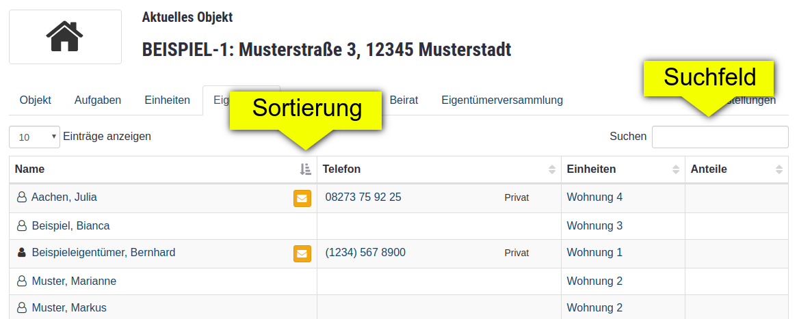Viewport: 799px width, 319px height.
Task: Switch to the Objekt tab
Action: click(36, 100)
